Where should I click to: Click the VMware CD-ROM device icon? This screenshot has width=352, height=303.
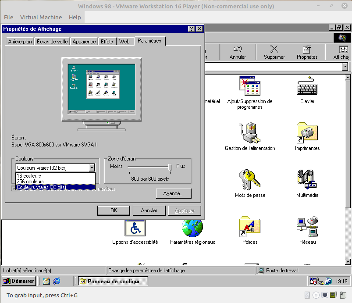point(316,295)
